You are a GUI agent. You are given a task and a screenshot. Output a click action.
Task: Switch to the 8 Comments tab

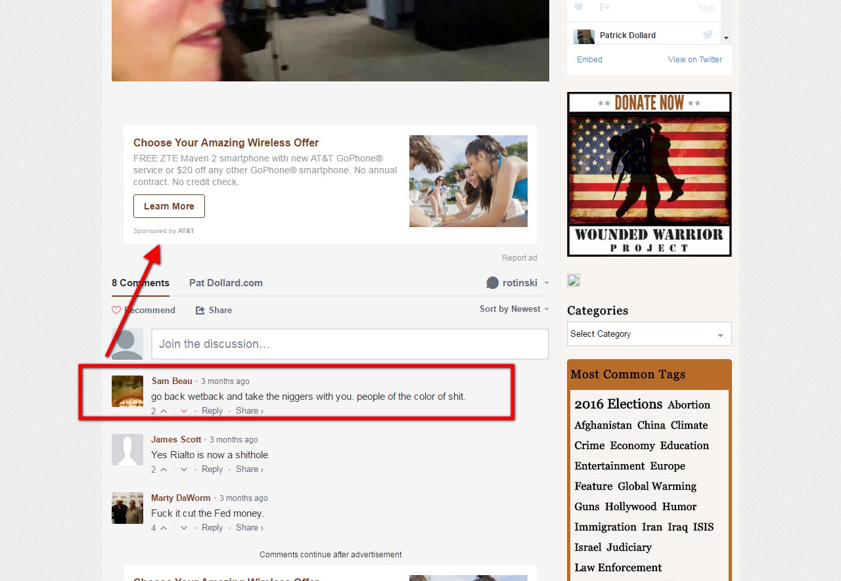[141, 283]
